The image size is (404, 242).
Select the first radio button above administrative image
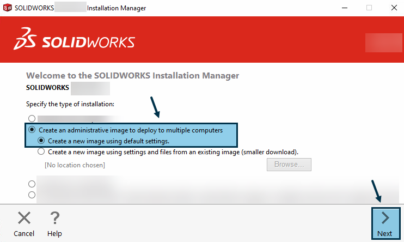click(32, 118)
